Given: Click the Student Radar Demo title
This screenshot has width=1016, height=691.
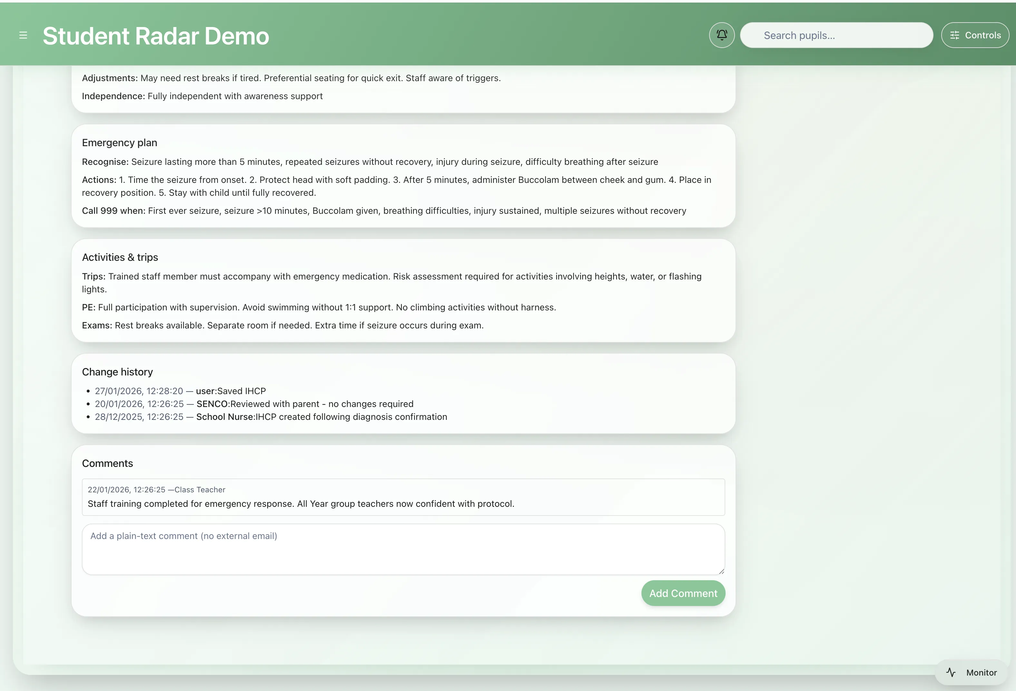Looking at the screenshot, I should 155,35.
